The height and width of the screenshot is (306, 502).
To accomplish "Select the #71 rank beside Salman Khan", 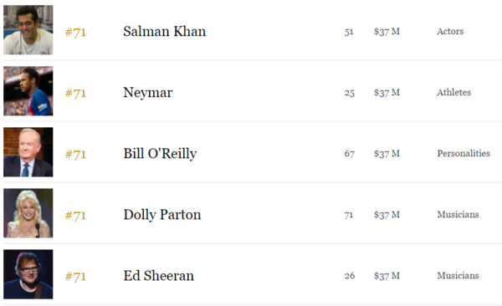I will click(75, 33).
